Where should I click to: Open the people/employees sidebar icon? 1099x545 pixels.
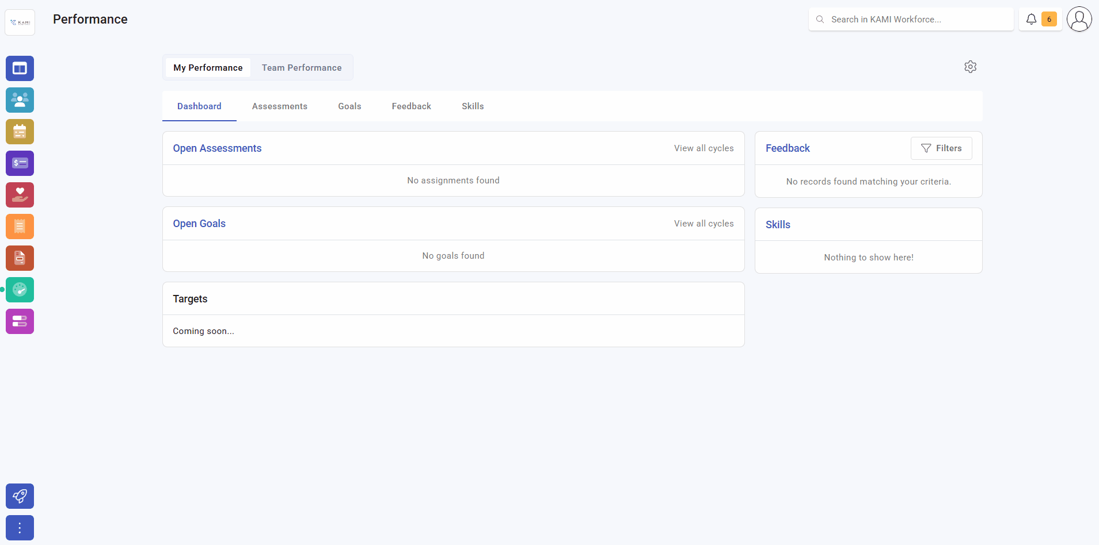[20, 100]
